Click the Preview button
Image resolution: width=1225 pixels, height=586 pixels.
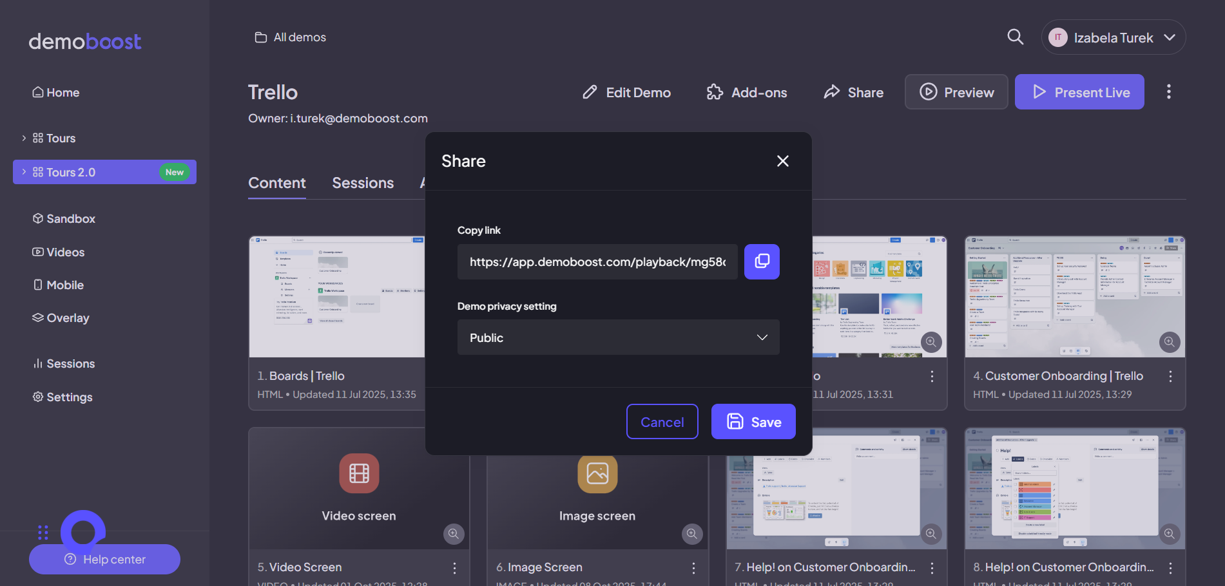(956, 92)
